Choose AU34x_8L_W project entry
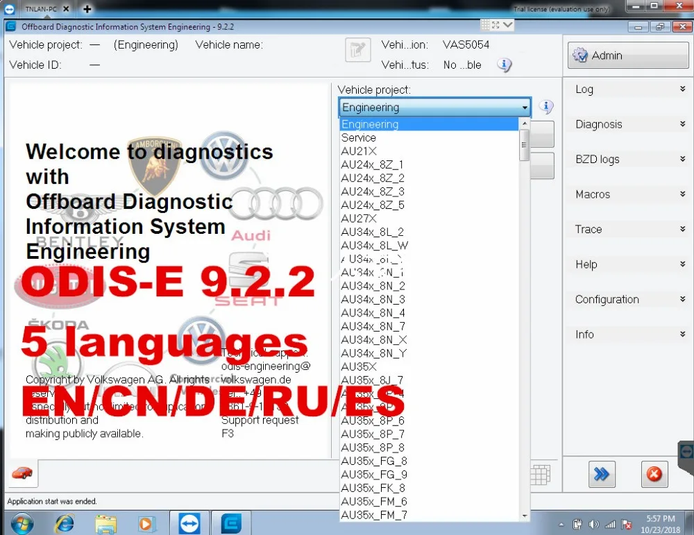The image size is (694, 535). [429, 246]
